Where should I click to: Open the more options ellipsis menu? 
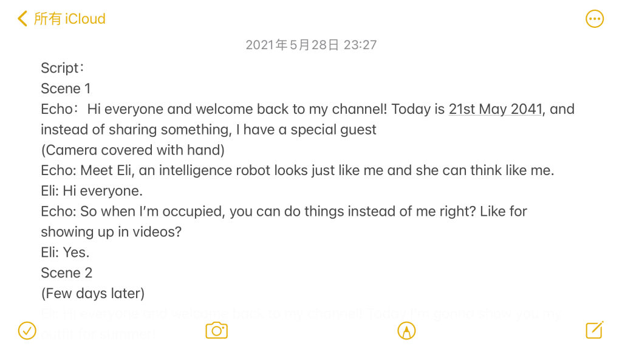pos(595,19)
